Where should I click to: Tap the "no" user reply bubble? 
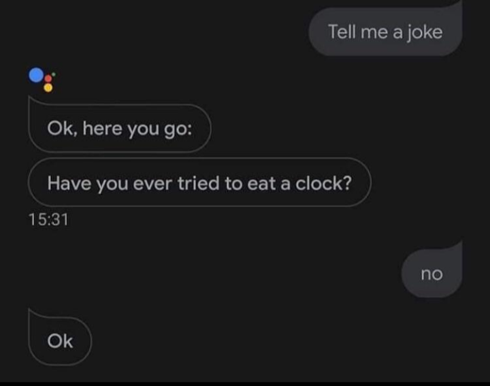click(431, 274)
